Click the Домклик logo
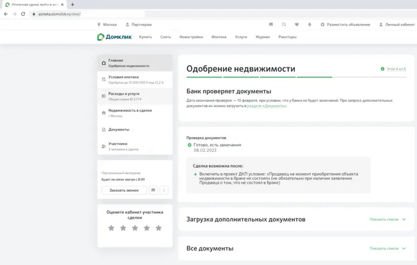 click(114, 37)
